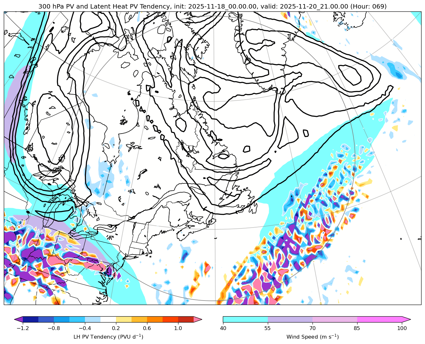Click the pink right arrow of LH PV colorbar

[x=198, y=319]
